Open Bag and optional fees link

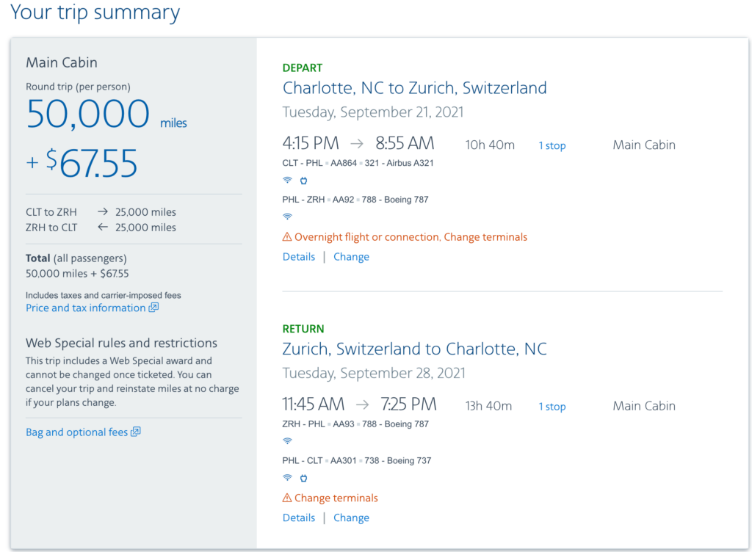click(76, 432)
